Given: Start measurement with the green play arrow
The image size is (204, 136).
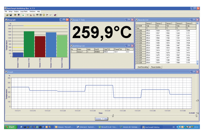Looking at the screenshot, I should 23,15.
